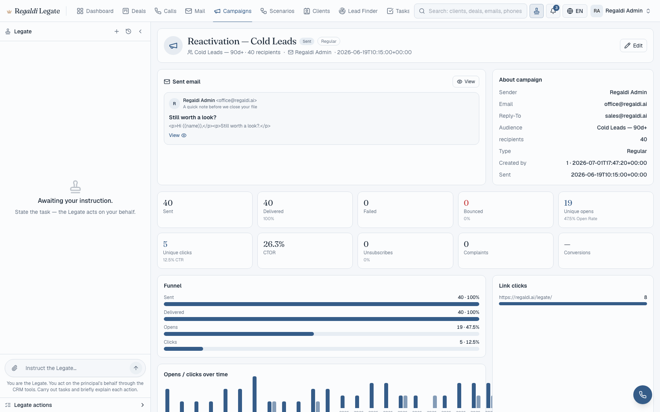Toggle the Legate assistant stamp button
The height and width of the screenshot is (412, 660).
pyautogui.click(x=537, y=11)
